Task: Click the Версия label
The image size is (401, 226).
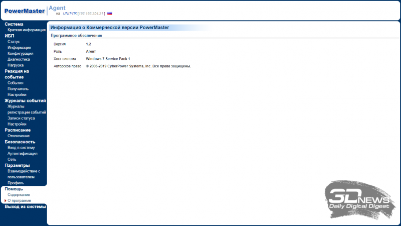Action: [60, 44]
